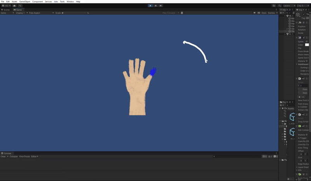Toggle Console error count filter
Screen dimensions: 311x181
(276, 157)
